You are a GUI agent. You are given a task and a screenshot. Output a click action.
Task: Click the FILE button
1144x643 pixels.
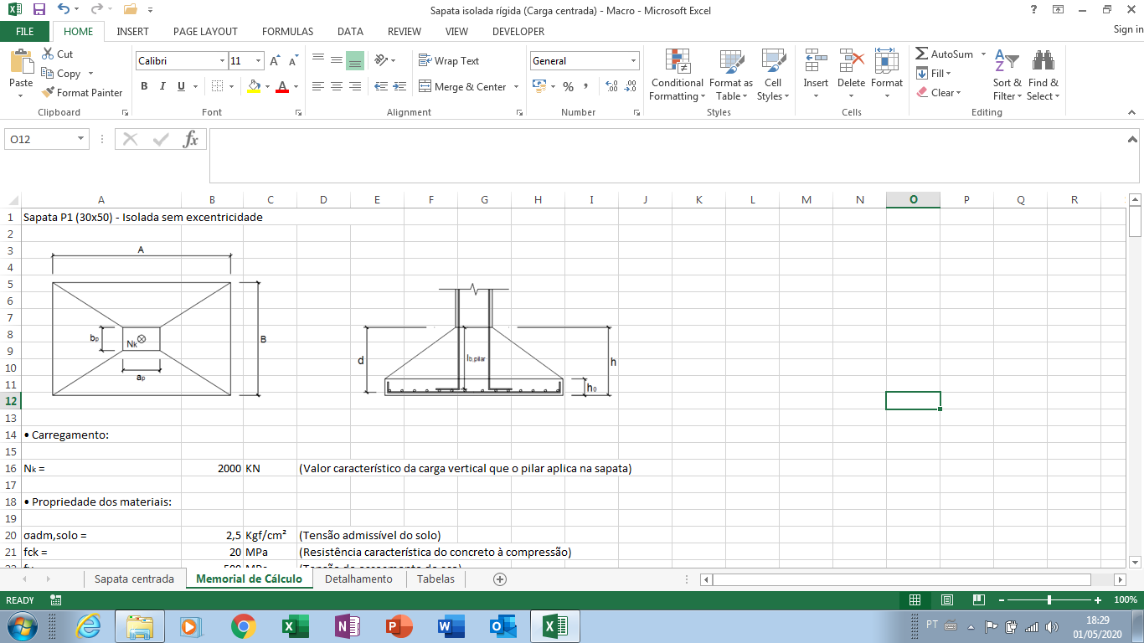(x=25, y=31)
